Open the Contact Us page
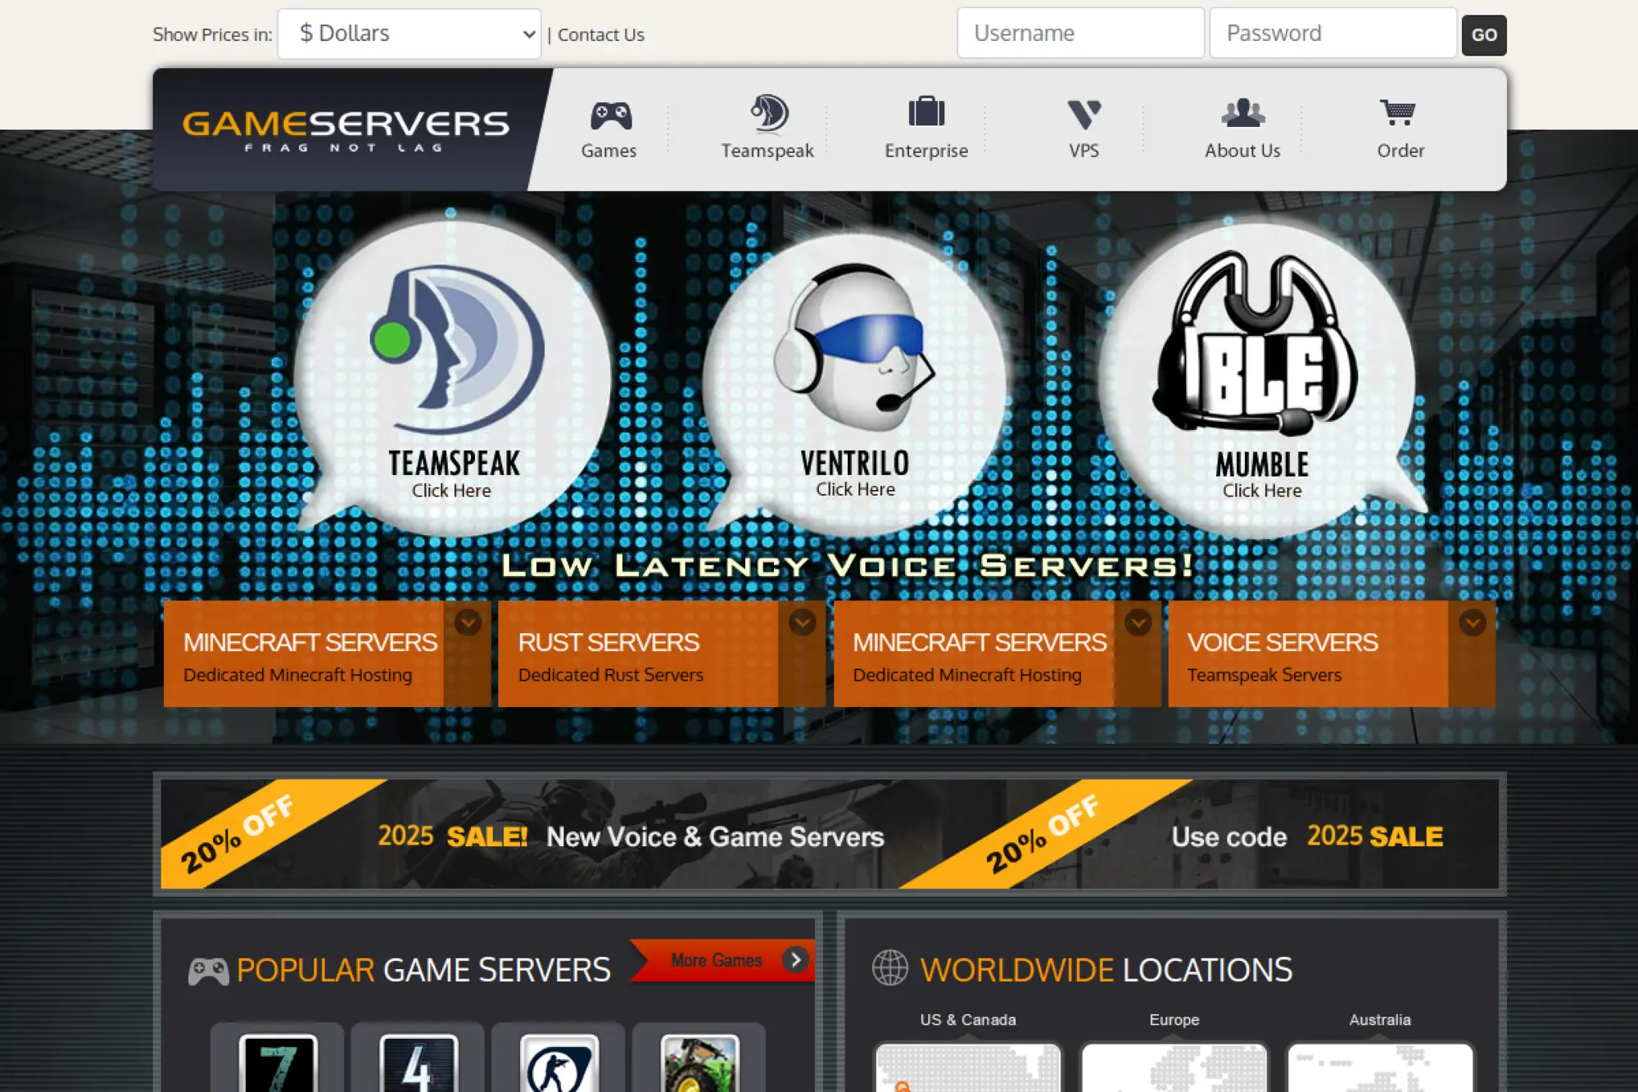Viewport: 1638px width, 1092px height. 600,34
